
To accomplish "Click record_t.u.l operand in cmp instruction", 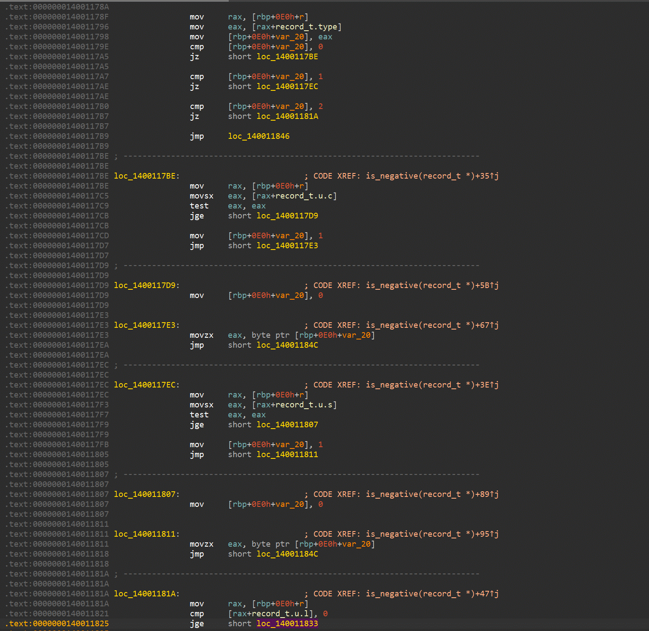I will pyautogui.click(x=281, y=614).
